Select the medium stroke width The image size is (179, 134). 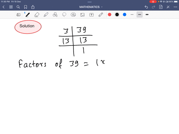coord(139,15)
